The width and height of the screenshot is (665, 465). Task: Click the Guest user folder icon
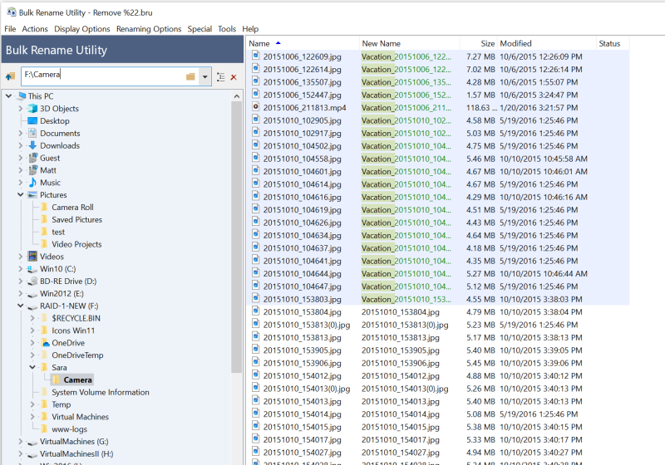pos(32,158)
